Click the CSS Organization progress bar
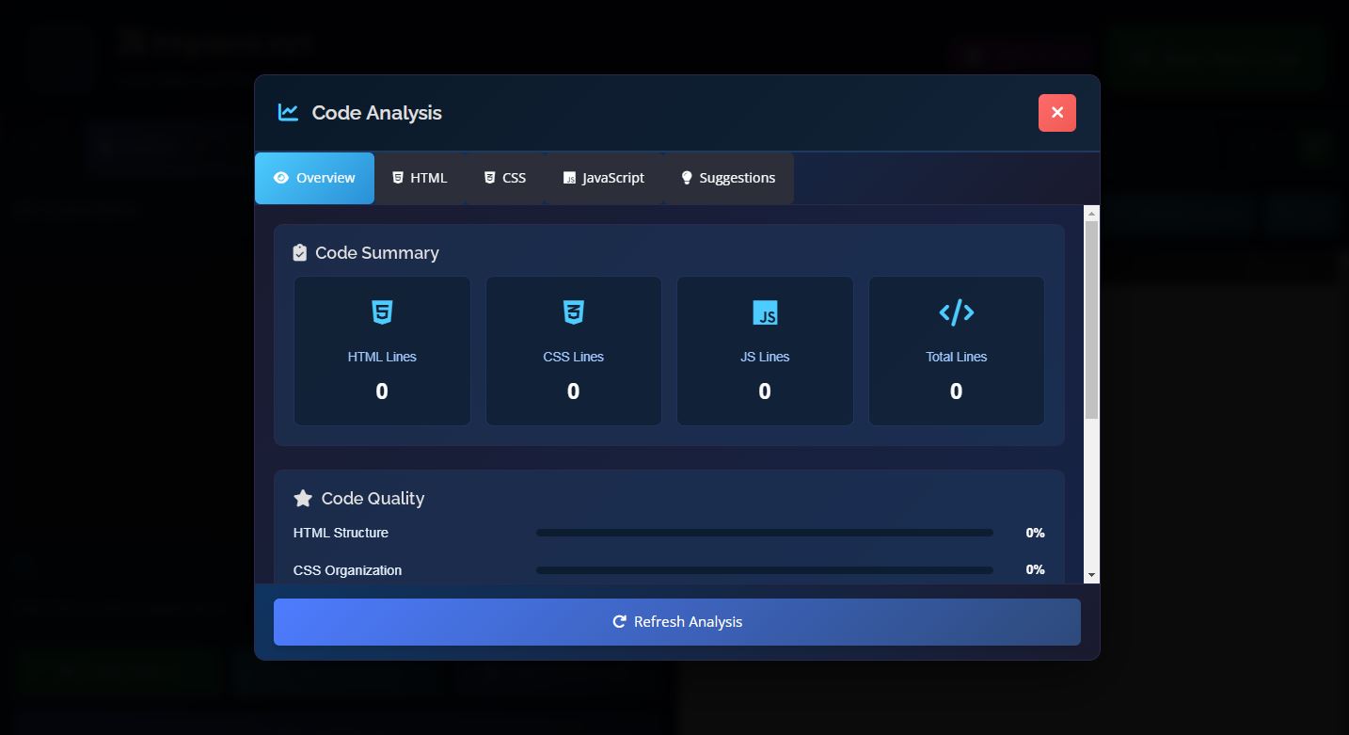Screen dimensions: 1349x735 pos(764,569)
